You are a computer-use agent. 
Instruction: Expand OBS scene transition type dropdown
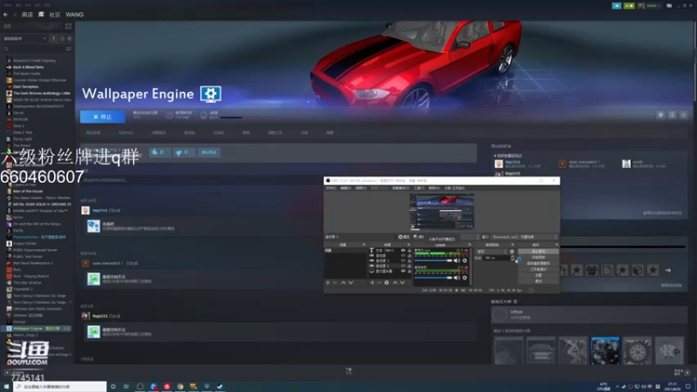click(x=491, y=252)
